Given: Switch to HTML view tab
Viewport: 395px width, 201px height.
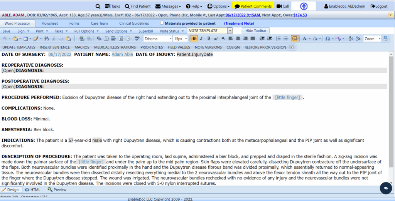Looking at the screenshot, I should point(32,190).
